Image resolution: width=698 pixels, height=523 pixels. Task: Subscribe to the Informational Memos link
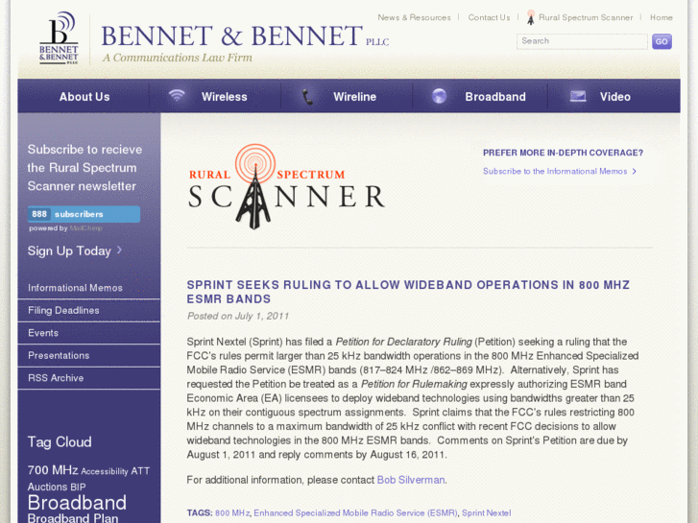click(555, 172)
